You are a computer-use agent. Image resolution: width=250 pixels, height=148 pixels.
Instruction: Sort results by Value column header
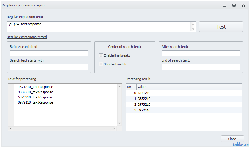coord(189,87)
